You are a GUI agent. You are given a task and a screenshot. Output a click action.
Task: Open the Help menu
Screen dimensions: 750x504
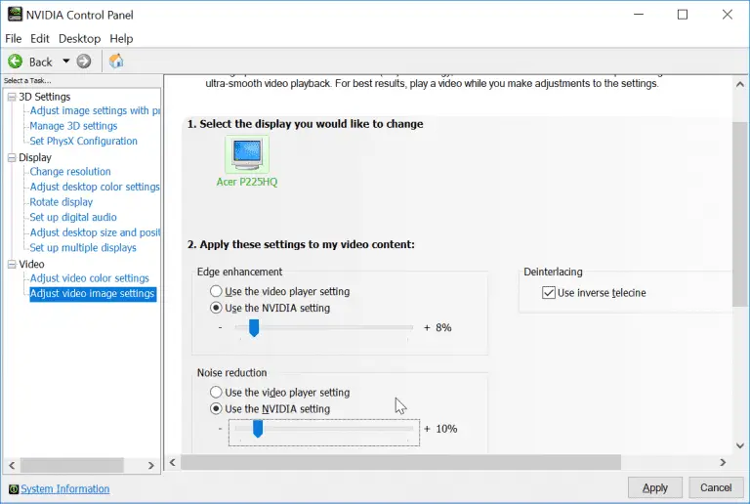point(121,39)
